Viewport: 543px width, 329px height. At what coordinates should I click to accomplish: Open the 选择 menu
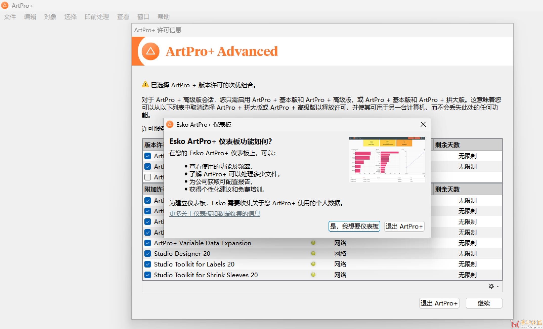tap(70, 17)
